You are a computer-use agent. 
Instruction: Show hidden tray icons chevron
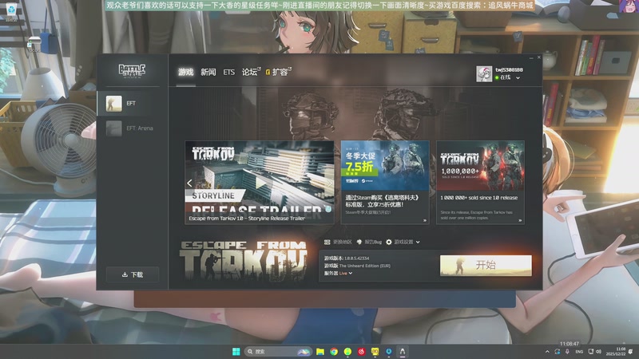[547, 352]
